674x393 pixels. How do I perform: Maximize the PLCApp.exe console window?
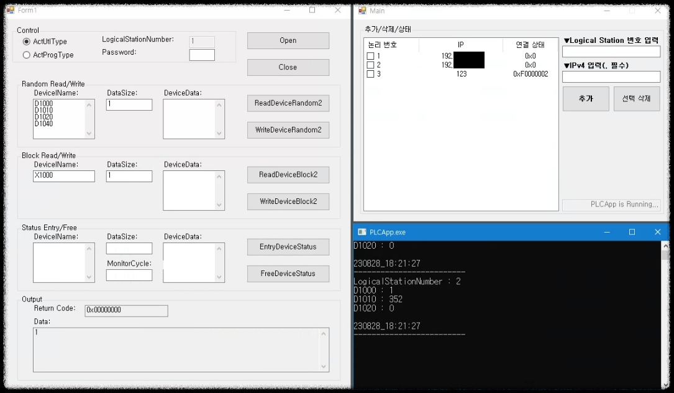click(632, 232)
